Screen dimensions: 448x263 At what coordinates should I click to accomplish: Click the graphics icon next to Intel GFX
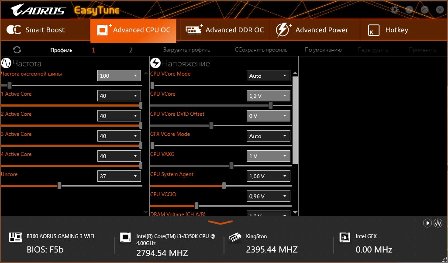(345, 237)
